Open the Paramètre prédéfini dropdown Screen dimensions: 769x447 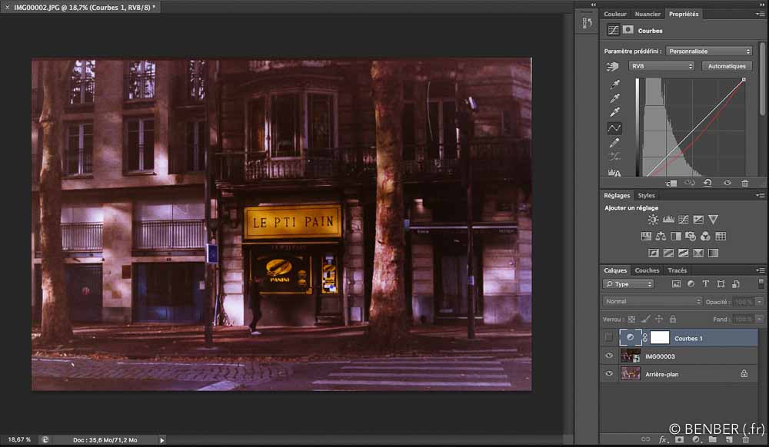708,51
